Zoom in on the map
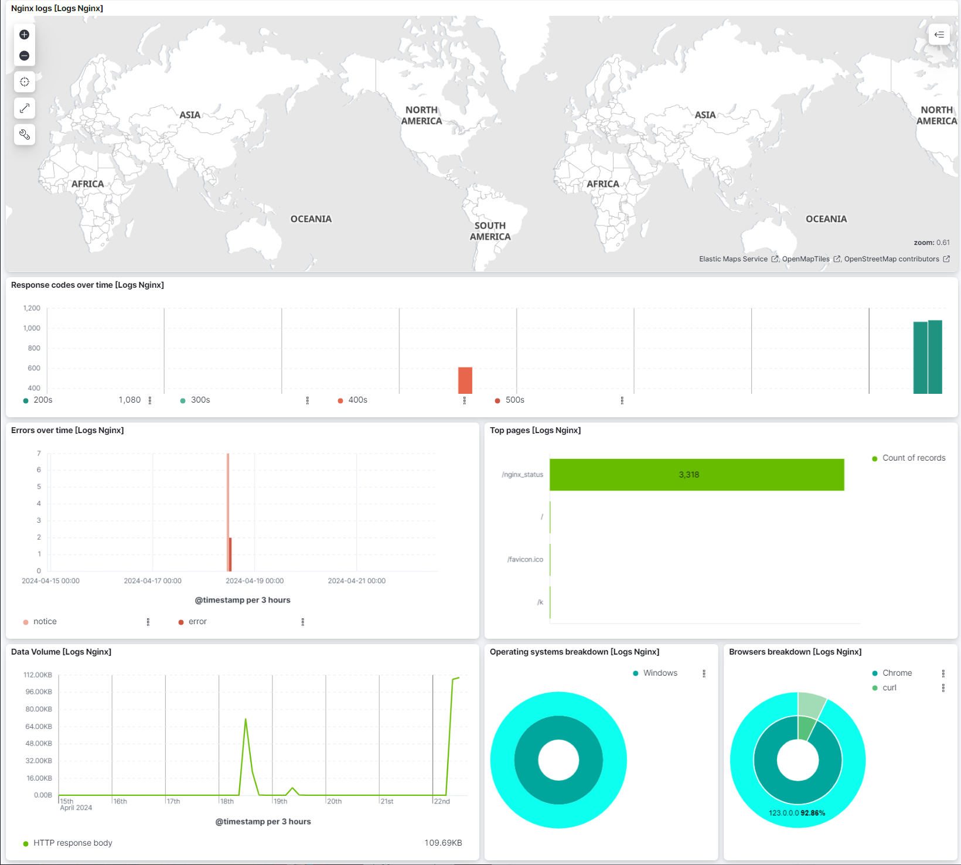 (x=24, y=34)
